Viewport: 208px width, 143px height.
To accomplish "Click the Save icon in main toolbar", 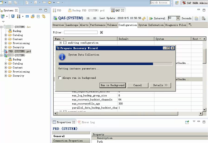I will [10, 3].
